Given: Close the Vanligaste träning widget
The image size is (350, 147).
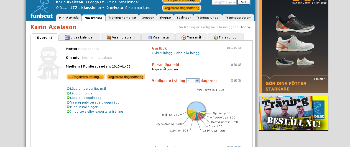Looking at the screenshot, I should coord(239,81).
